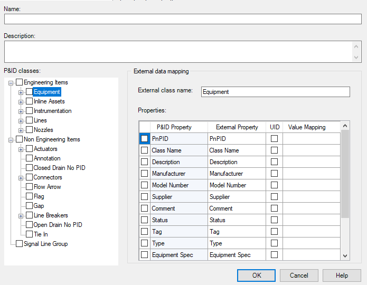367x285 pixels.
Task: Click the Value Mapping column header
Action: pos(307,127)
